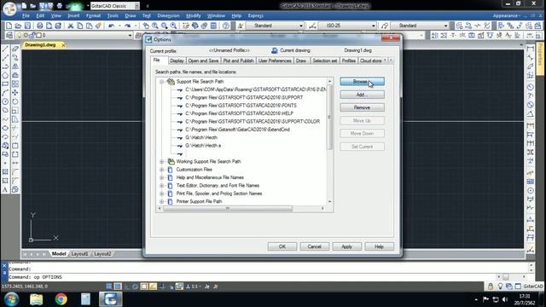
Task: Click the GstarCAD application logo button
Action: (x=9, y=9)
